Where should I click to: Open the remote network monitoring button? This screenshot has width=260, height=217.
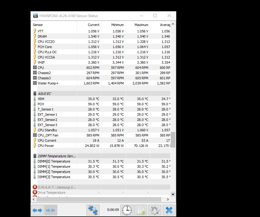[x=93, y=210]
